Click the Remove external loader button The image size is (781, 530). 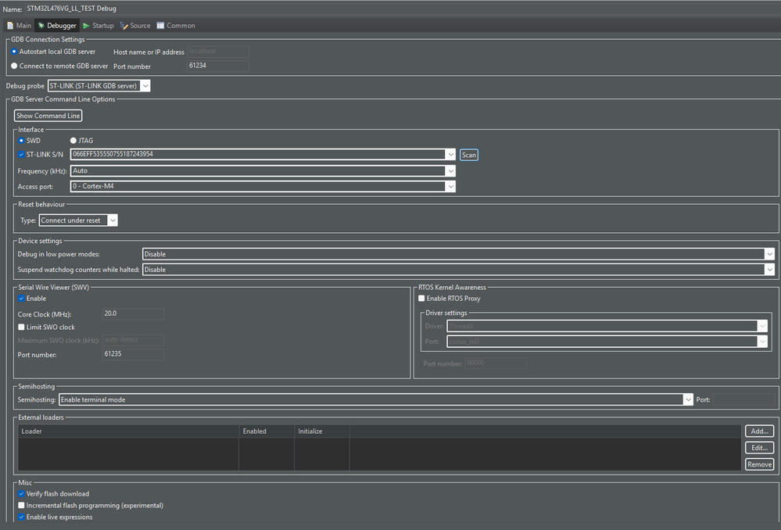coord(760,464)
